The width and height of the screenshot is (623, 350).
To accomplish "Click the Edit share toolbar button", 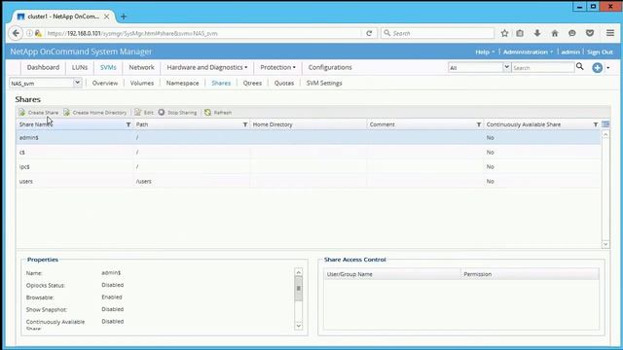I will 144,113.
